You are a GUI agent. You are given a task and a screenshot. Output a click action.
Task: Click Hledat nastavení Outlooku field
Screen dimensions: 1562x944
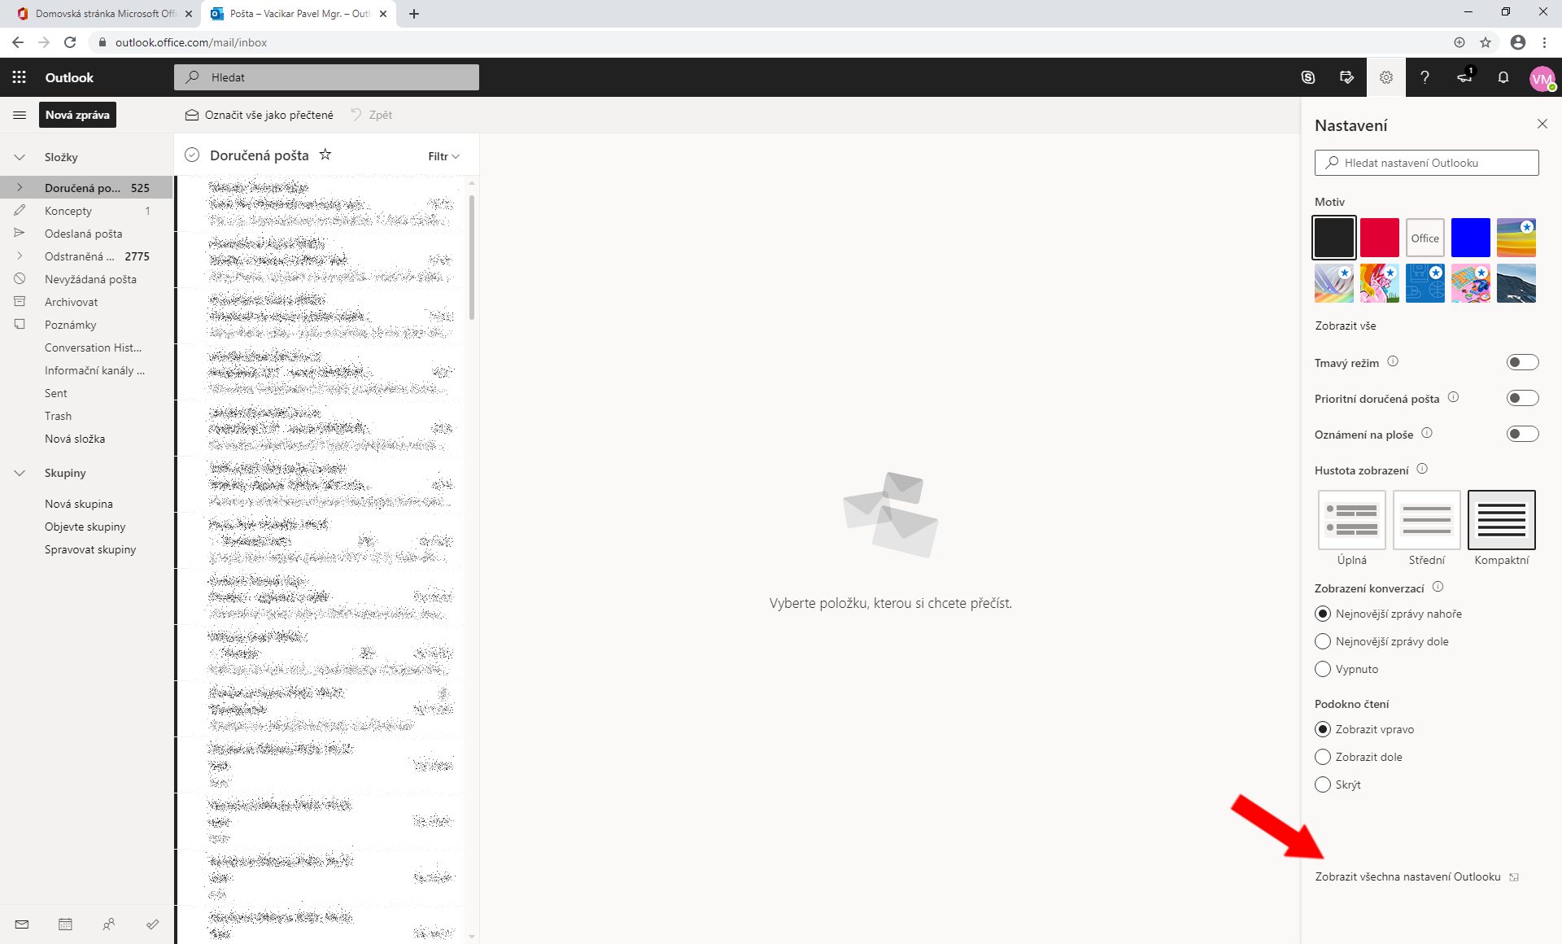(x=1427, y=163)
